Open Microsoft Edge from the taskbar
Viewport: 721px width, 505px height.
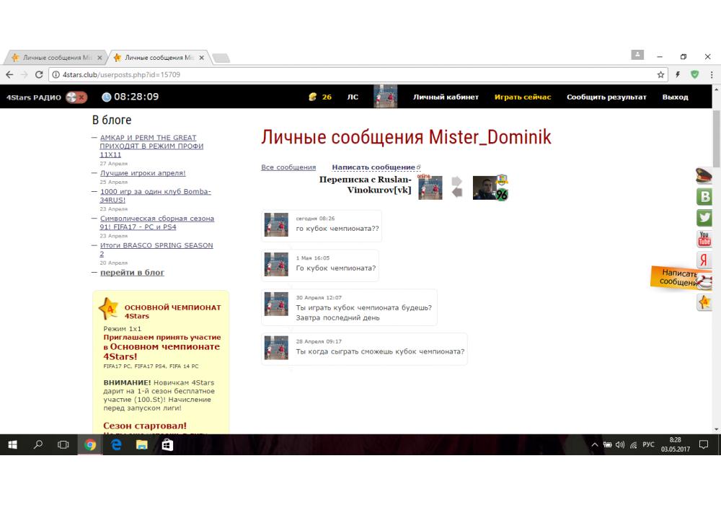116,445
